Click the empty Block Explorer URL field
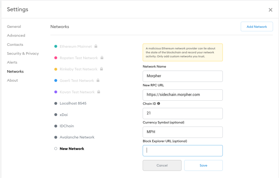Viewport: 279px width, 178px height. tap(182, 151)
